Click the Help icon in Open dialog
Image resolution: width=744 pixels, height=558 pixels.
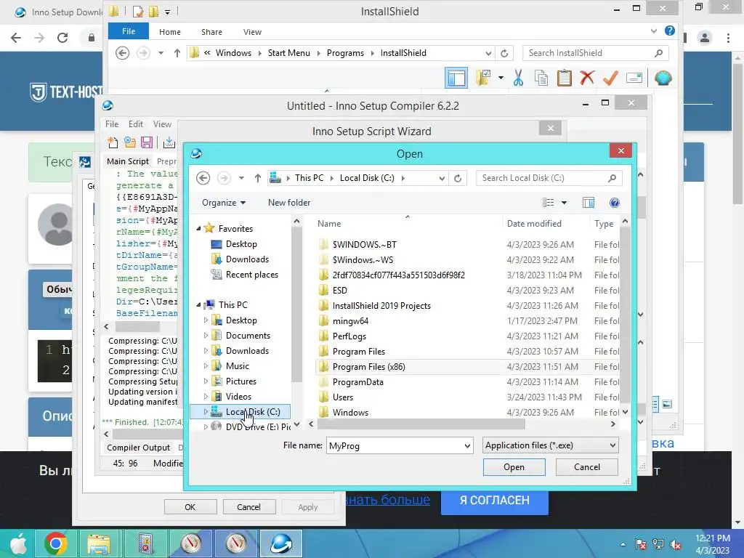pyautogui.click(x=614, y=203)
